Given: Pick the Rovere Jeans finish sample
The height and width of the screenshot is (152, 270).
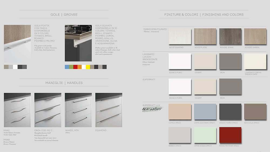Looking at the screenshot, I should click(230, 37).
